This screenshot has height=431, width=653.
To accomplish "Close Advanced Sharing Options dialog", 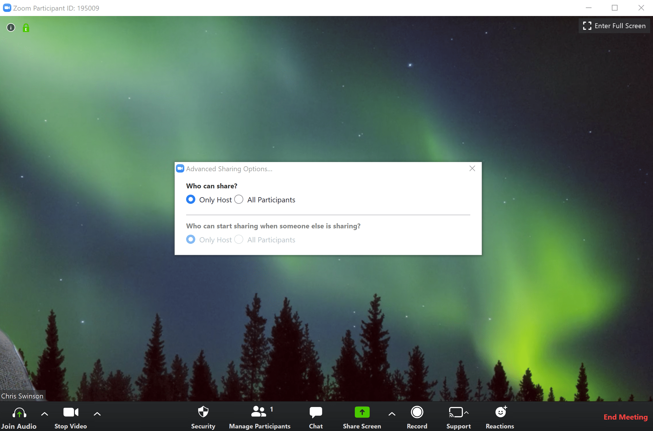I will [x=473, y=168].
